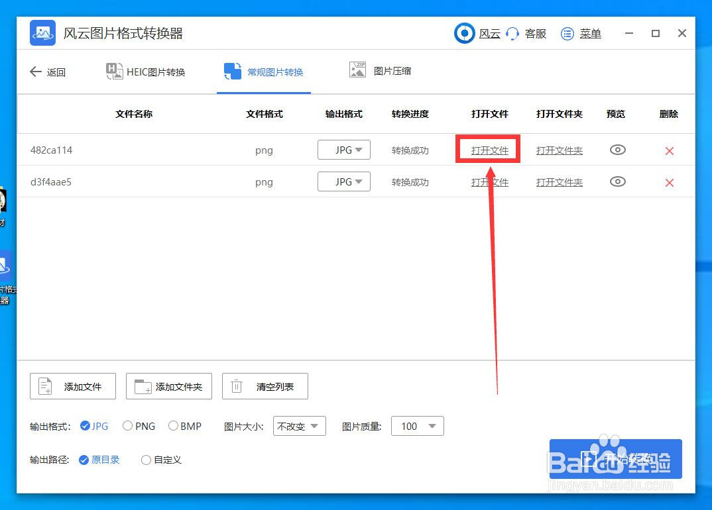
Task: Preview the converted 482ca114 image via eye icon
Action: [617, 150]
